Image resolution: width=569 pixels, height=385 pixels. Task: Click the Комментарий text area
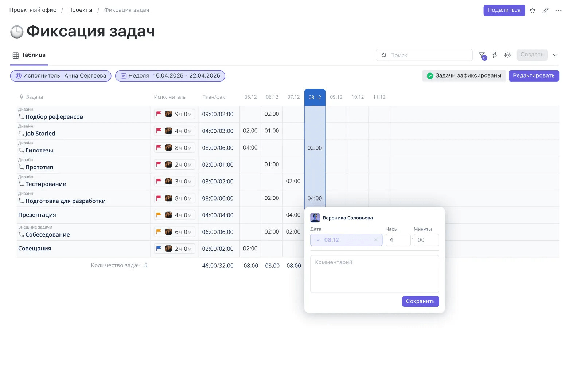(x=374, y=274)
